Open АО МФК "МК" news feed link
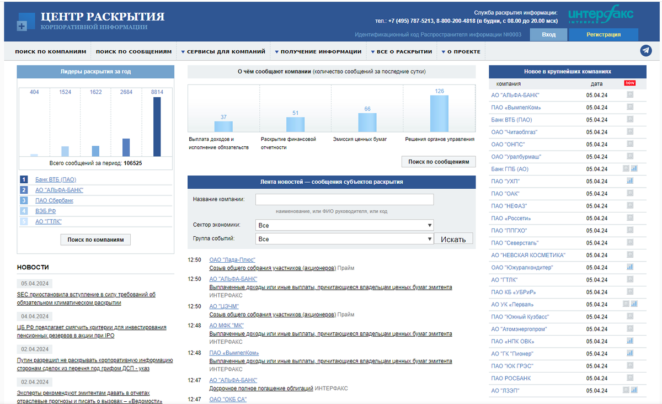 [x=226, y=326]
